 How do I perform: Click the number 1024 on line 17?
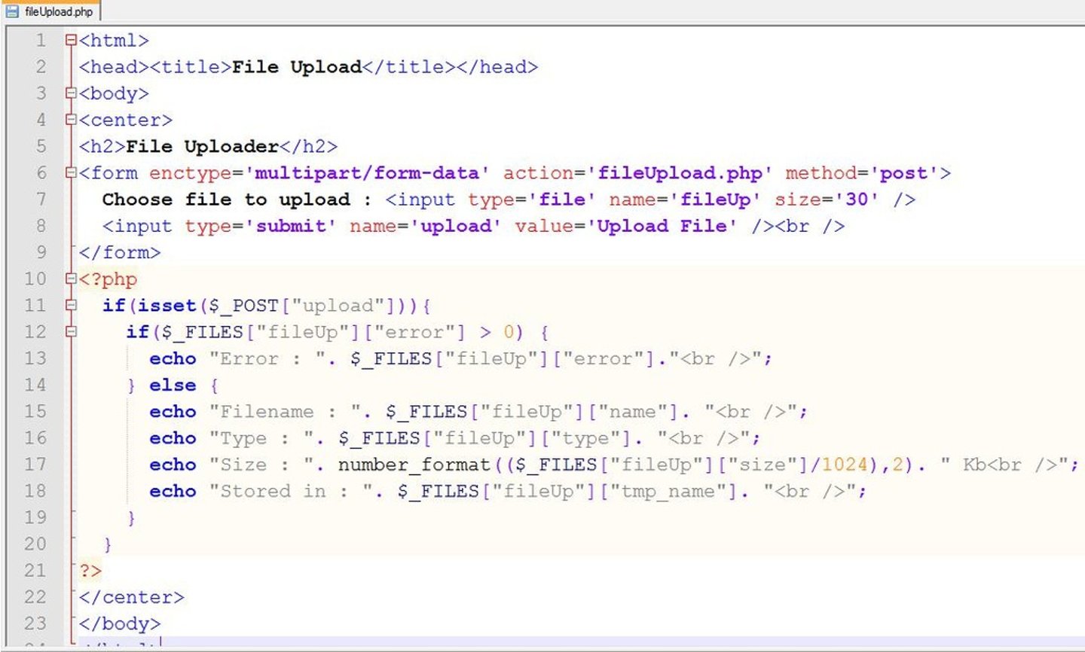845,465
